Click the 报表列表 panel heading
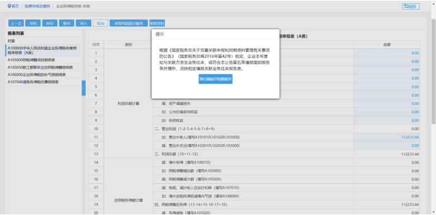Screen dimensions: 436x215 16,34
